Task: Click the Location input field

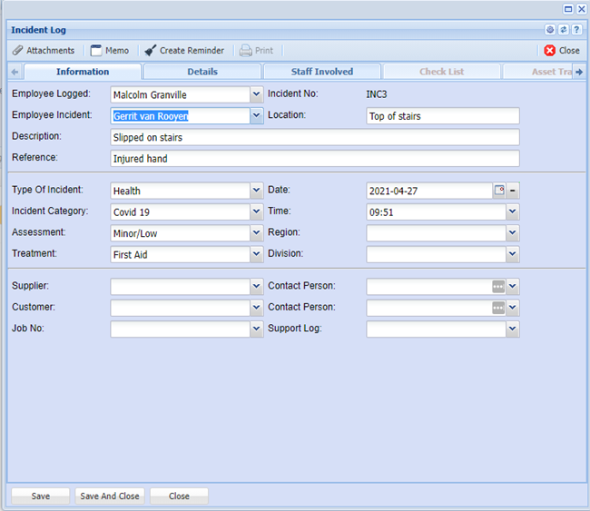Action: [442, 115]
